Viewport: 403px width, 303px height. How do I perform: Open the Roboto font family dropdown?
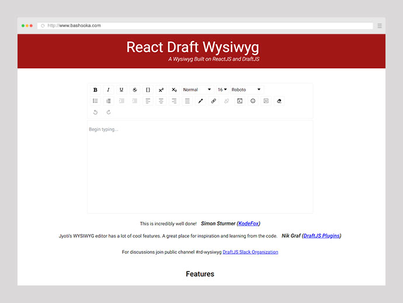pyautogui.click(x=246, y=89)
